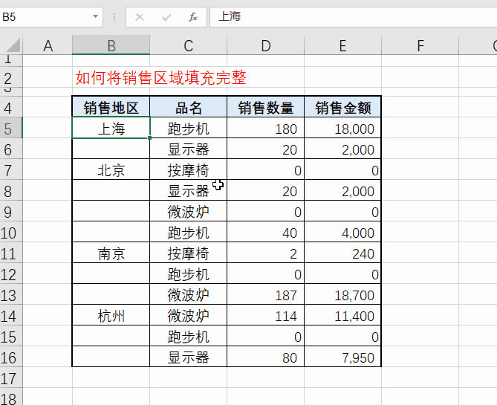497x405 pixels.
Task: Open the insert function fx icon
Action: pos(193,17)
